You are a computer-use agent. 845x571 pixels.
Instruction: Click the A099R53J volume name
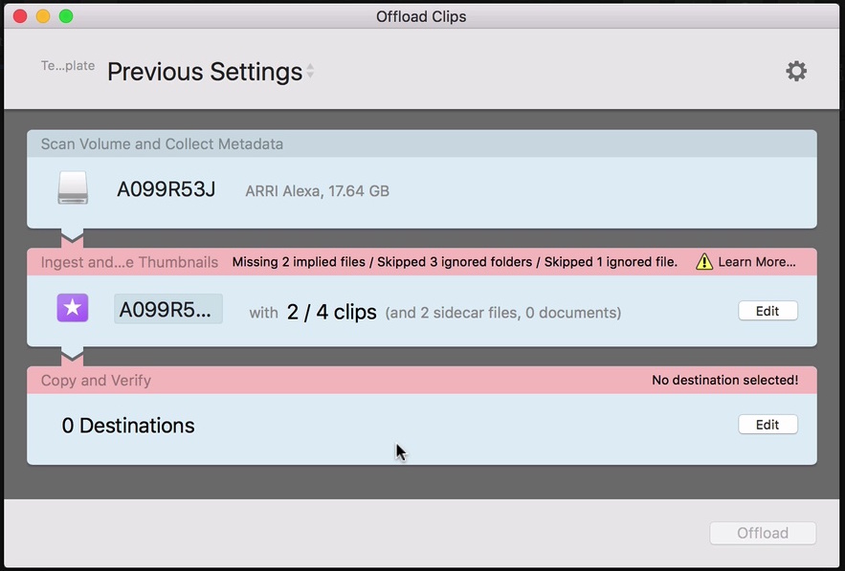(166, 189)
